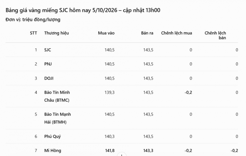The height and width of the screenshot is (156, 246).
Task: Click the 'Bán ra' column header
Action: pyautogui.click(x=147, y=33)
